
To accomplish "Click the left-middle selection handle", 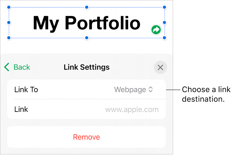I will tap(9, 22).
